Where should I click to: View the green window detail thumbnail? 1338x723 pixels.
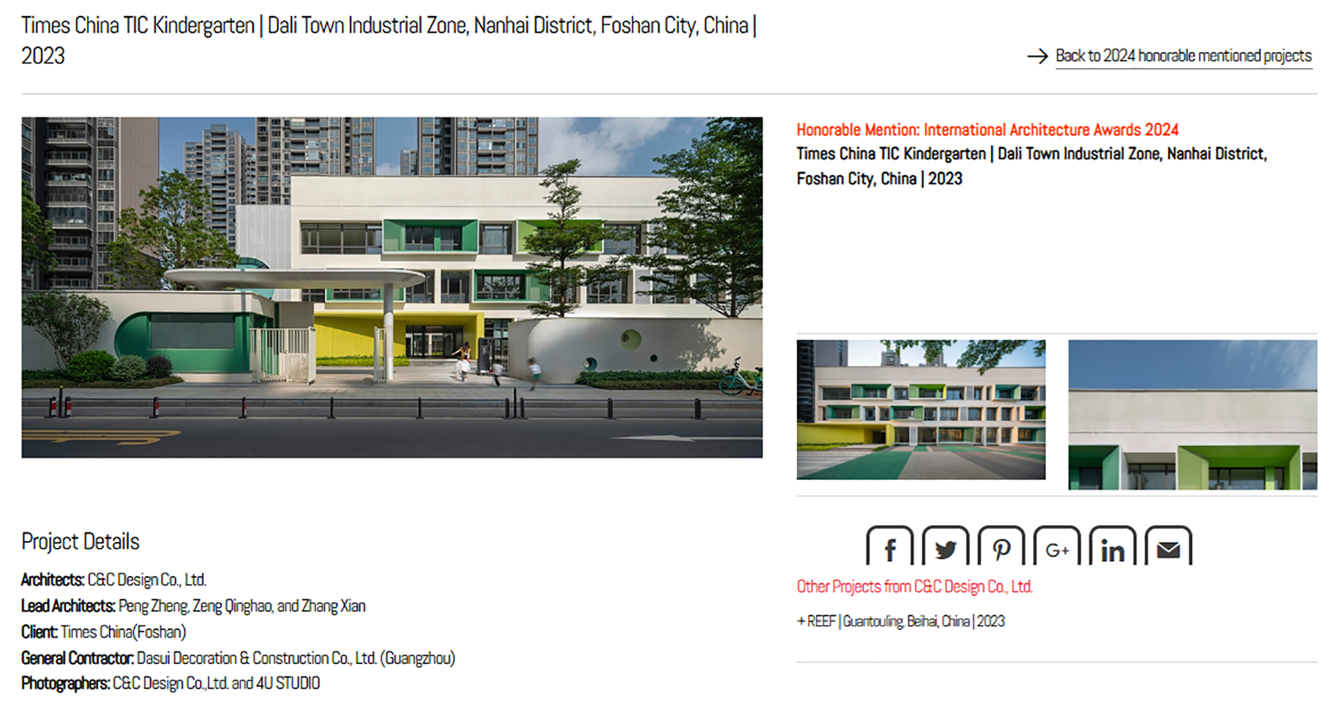coord(1193,415)
